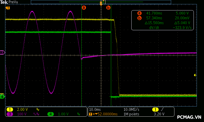Screen dimensions: 204x122
Task: Open the 2.00 V channel 1 scale setting
Action: click(x=22, y=109)
